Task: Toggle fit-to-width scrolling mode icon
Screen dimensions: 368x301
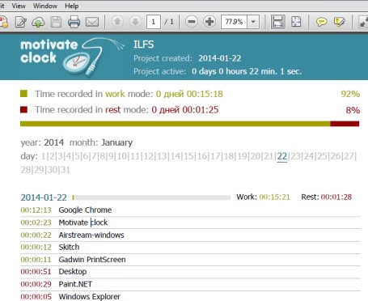Action: pos(277,22)
